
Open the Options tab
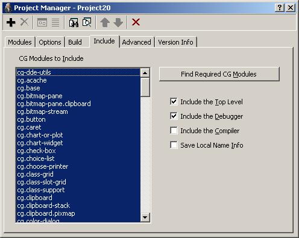50,42
